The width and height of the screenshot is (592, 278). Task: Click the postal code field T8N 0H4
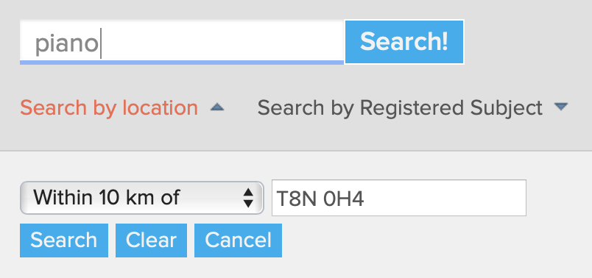398,198
